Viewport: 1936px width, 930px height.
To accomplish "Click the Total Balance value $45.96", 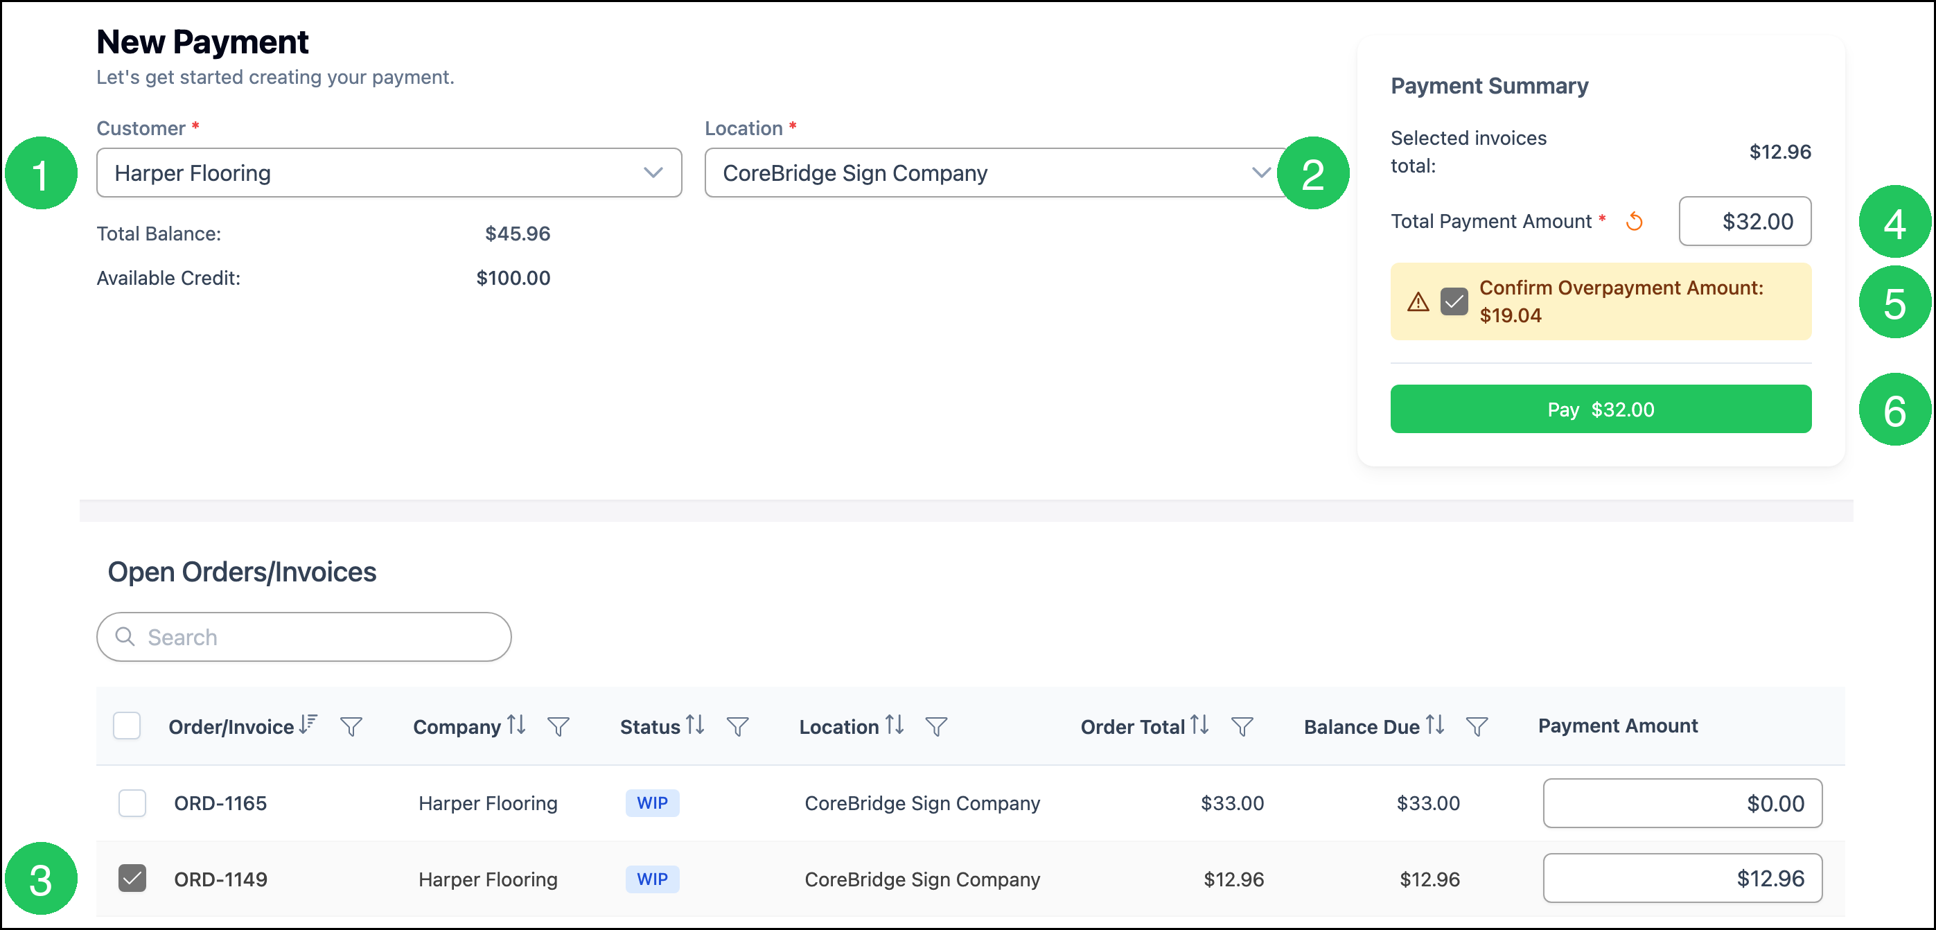I will coord(518,234).
